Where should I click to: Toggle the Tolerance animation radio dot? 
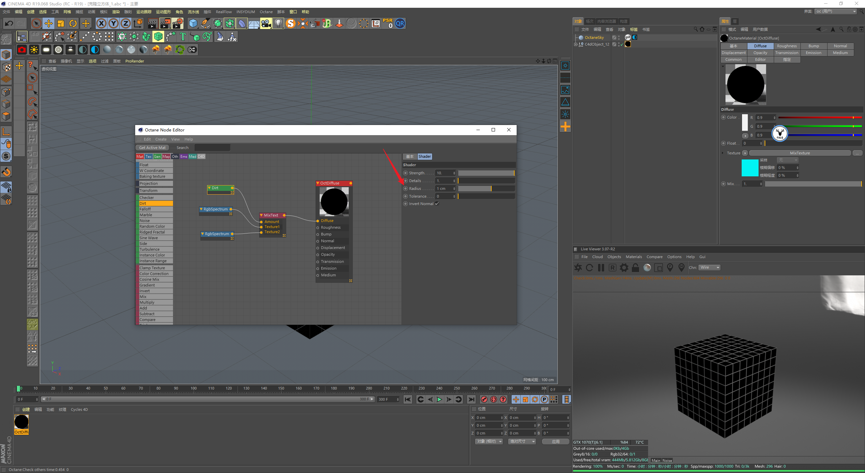[x=405, y=196]
